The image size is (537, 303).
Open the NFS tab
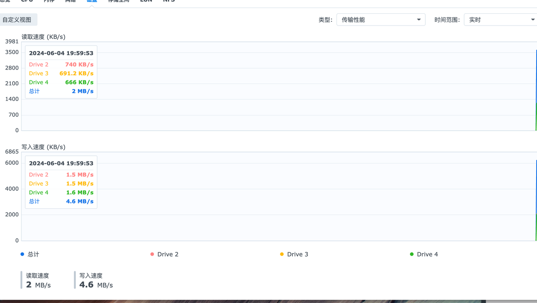tap(169, 1)
